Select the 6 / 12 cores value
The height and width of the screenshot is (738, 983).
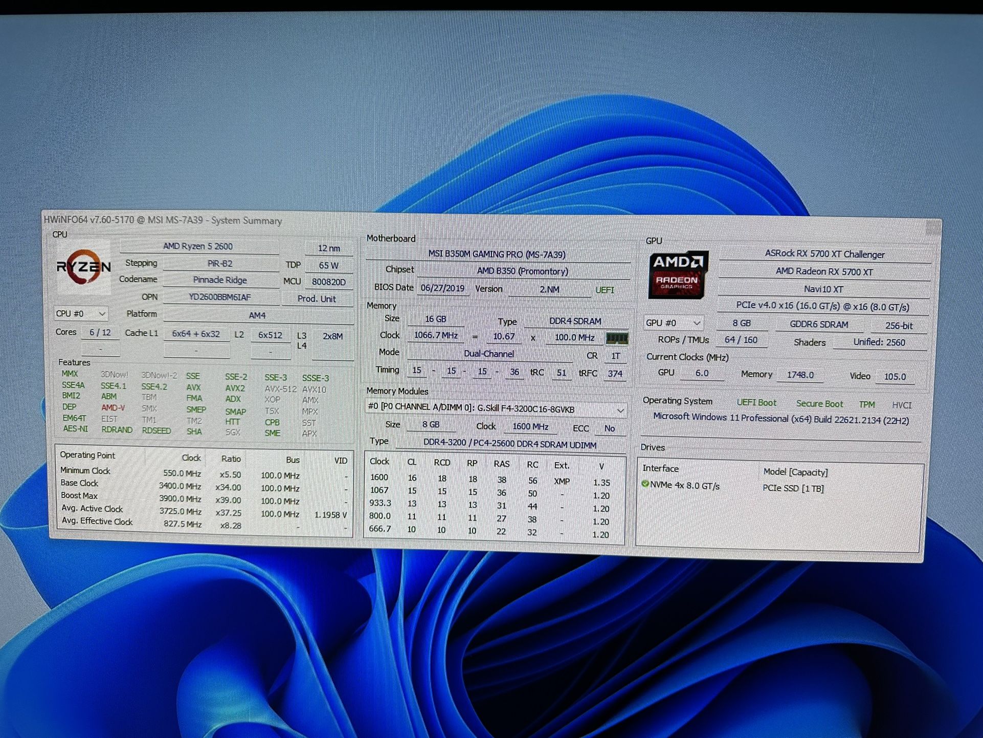tap(100, 333)
